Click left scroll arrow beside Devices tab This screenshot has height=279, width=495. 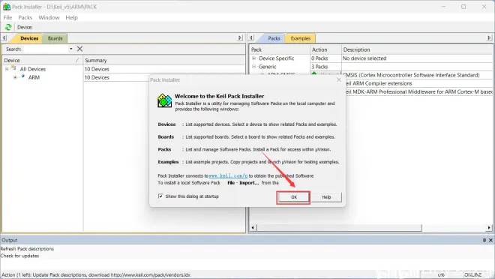tap(4, 38)
